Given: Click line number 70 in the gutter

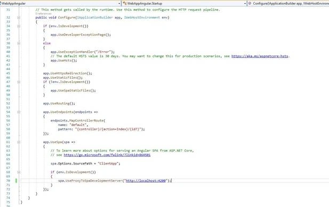Looking at the screenshot, I should click(8, 180).
